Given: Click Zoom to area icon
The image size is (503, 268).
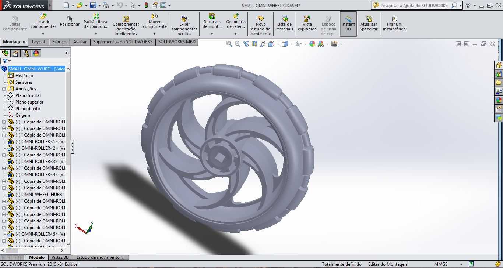Looking at the screenshot, I should (x=237, y=44).
